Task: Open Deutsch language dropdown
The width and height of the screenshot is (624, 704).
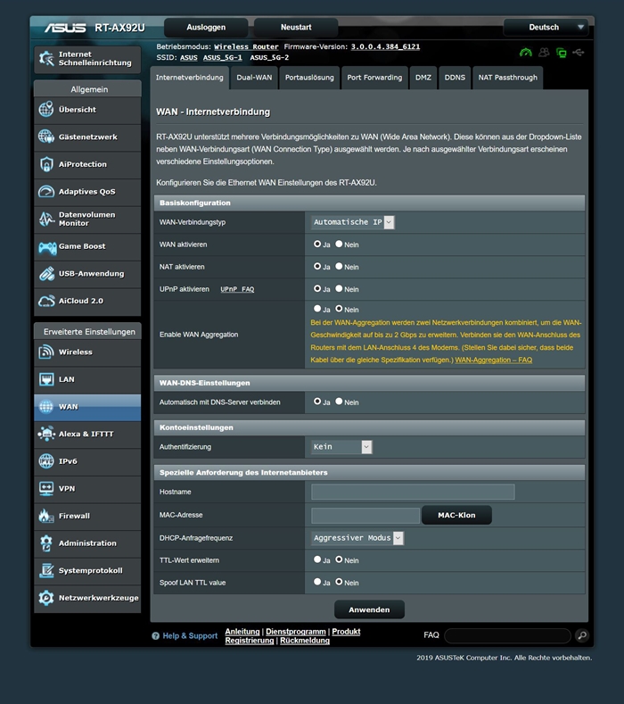Action: [546, 28]
